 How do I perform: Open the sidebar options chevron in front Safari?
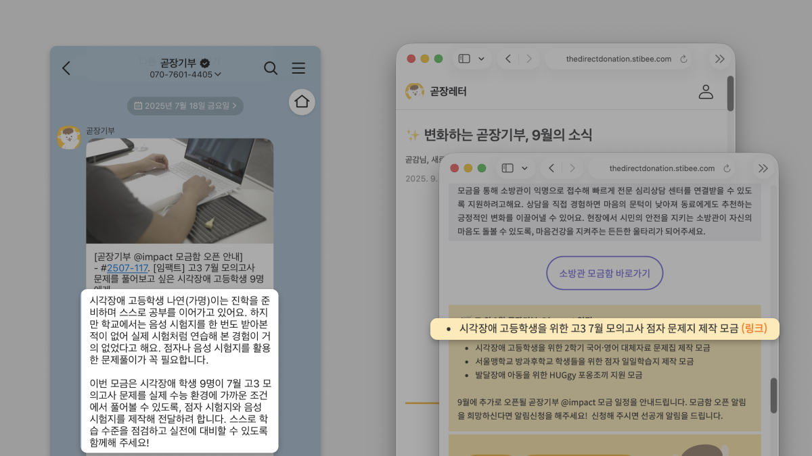click(525, 168)
